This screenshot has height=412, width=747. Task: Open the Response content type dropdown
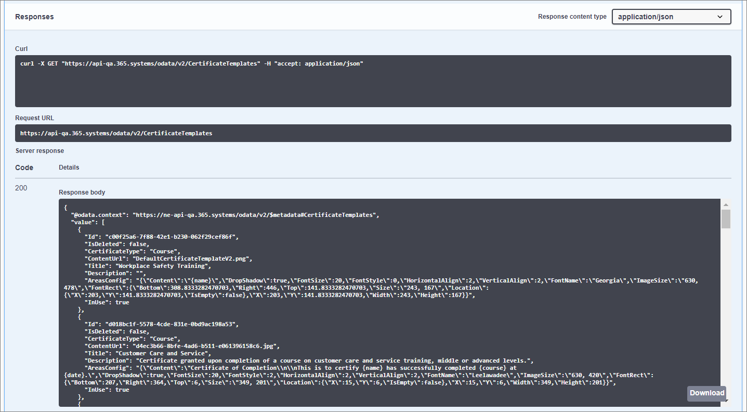click(671, 17)
